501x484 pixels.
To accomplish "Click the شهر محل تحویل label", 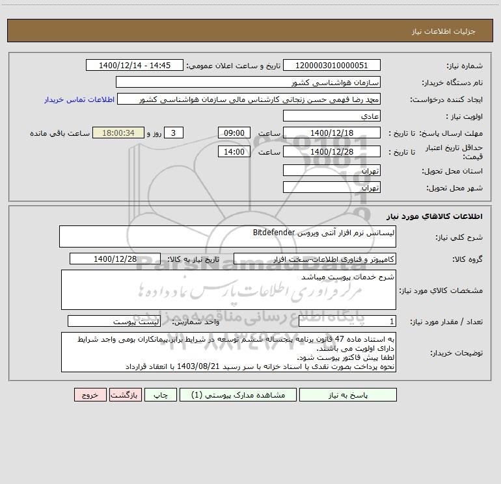I will point(454,188).
